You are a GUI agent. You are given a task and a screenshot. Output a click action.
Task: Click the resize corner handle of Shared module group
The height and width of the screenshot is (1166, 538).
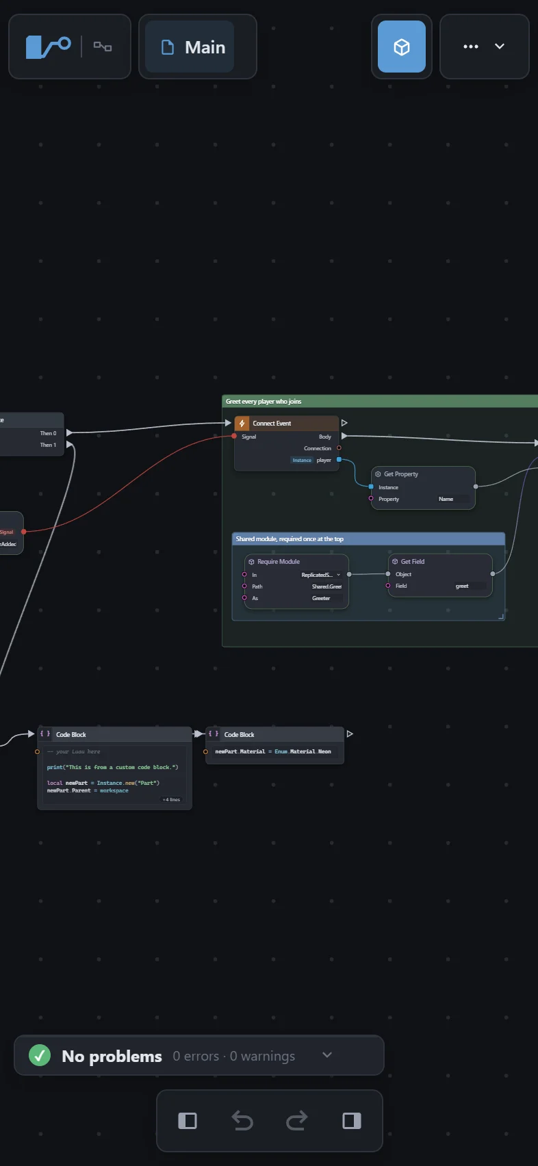[501, 617]
